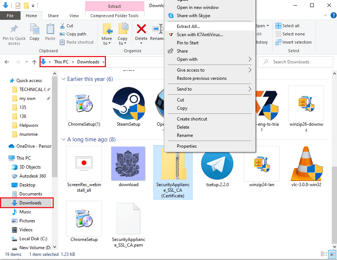Open Desktop in navigation pane
337x260 pixels.
point(27,185)
